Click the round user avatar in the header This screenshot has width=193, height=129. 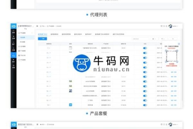pos(170,26)
